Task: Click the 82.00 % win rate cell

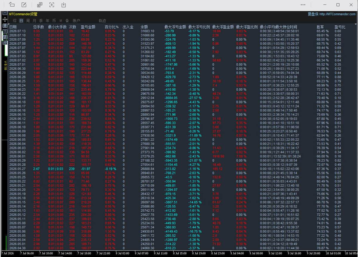Action: [323, 177]
